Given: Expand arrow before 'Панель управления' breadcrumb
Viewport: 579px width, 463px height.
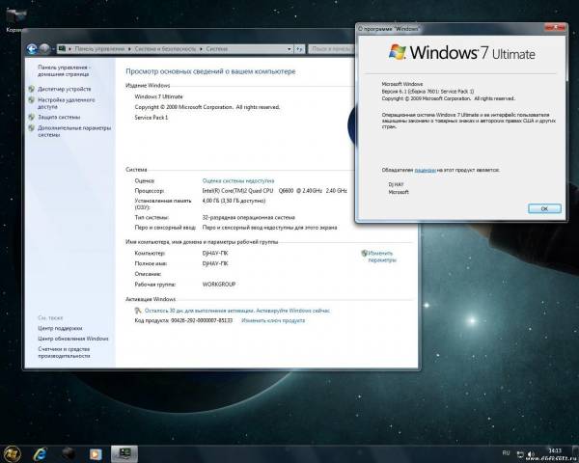Looking at the screenshot, I should point(70,49).
